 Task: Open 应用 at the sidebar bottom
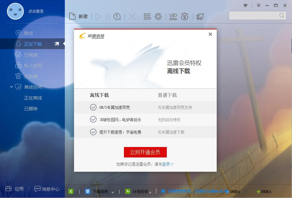(15, 189)
